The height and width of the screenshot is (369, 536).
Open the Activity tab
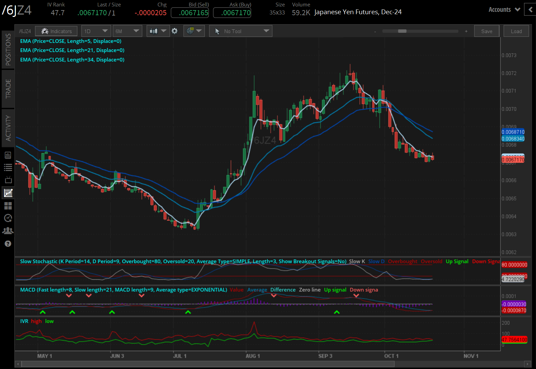[x=8, y=128]
